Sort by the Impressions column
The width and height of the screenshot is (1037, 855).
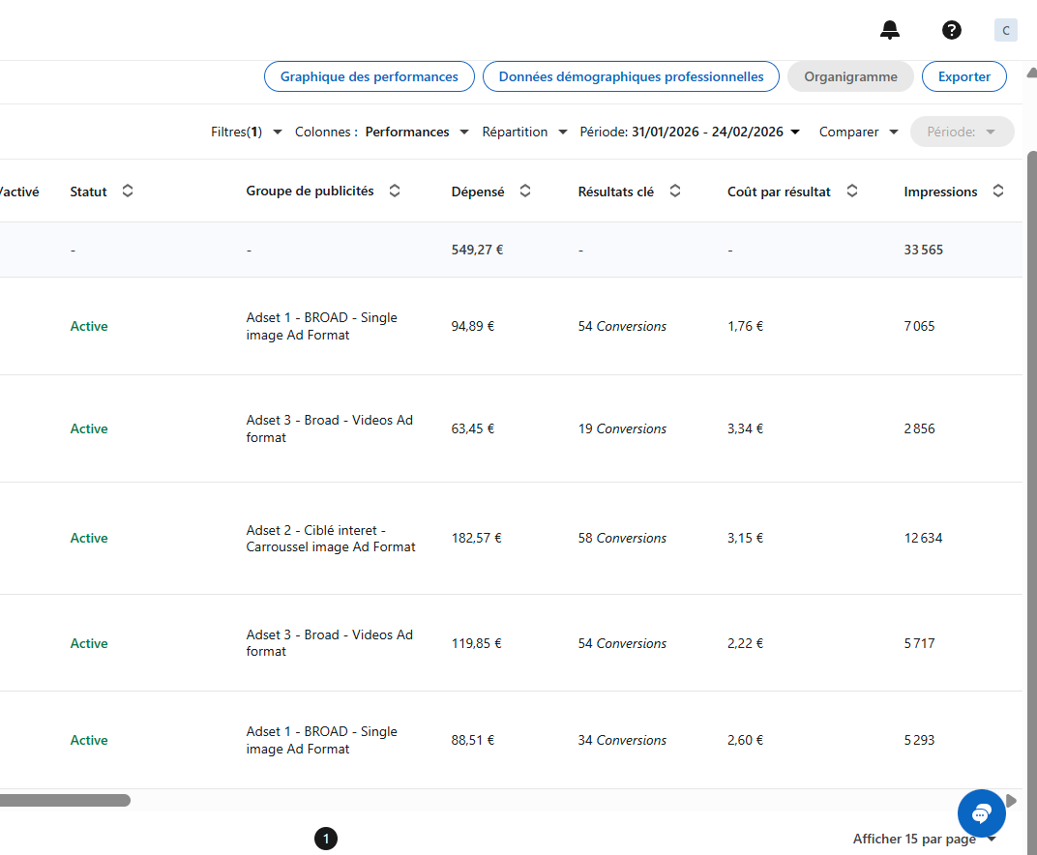tap(998, 192)
